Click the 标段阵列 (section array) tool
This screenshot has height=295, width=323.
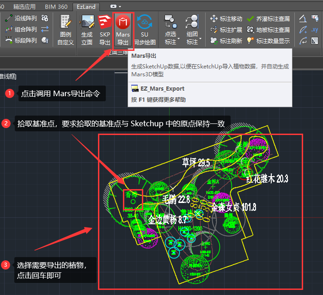point(21,40)
